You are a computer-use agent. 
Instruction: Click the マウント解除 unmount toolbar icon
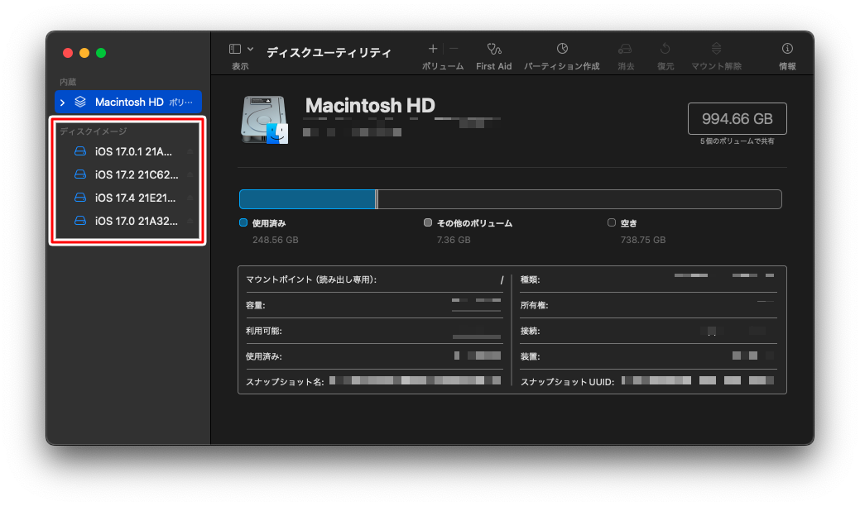tap(716, 49)
